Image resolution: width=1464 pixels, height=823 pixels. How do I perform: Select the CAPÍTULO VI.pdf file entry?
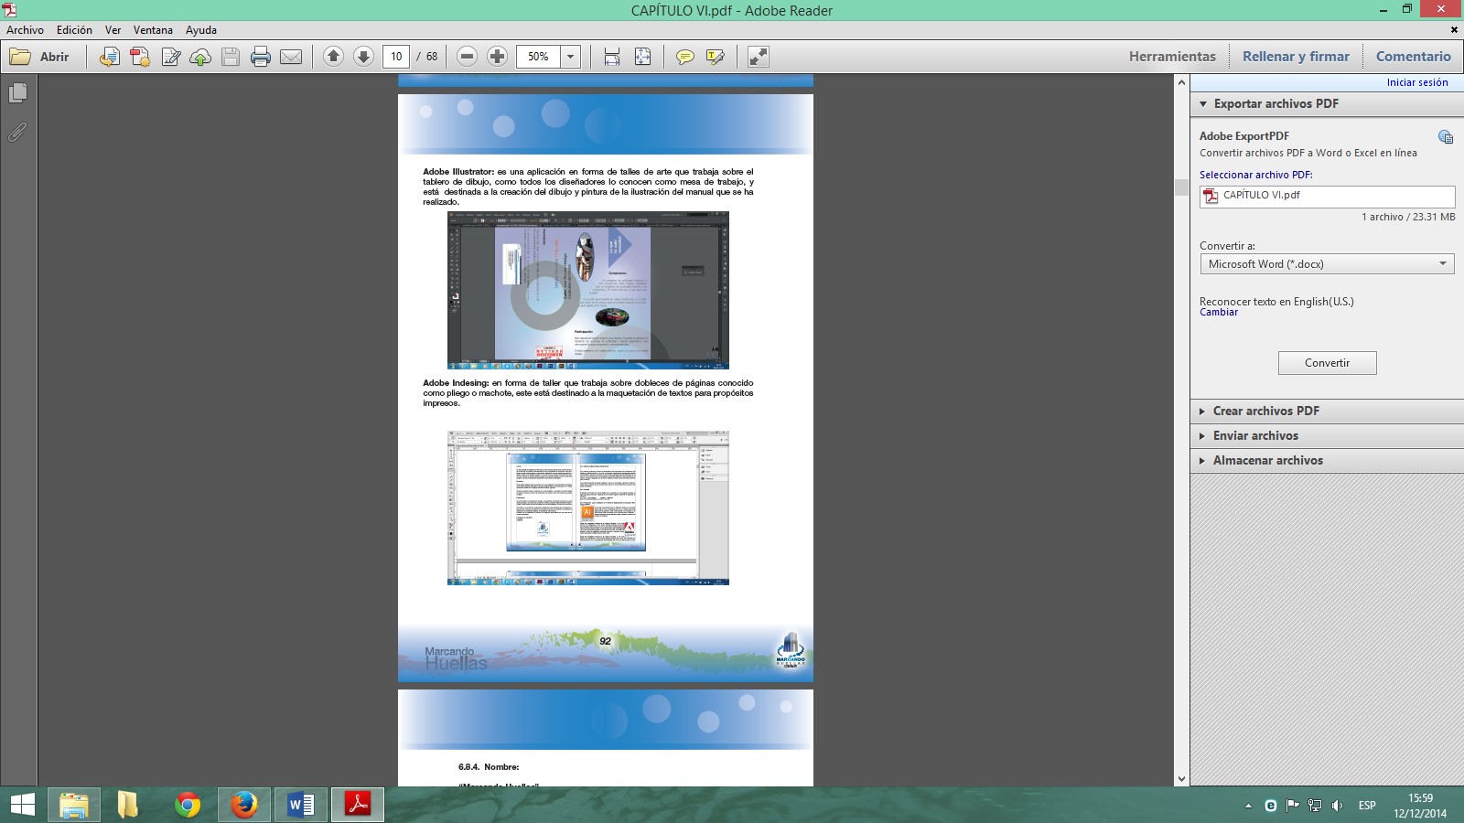tap(1327, 196)
